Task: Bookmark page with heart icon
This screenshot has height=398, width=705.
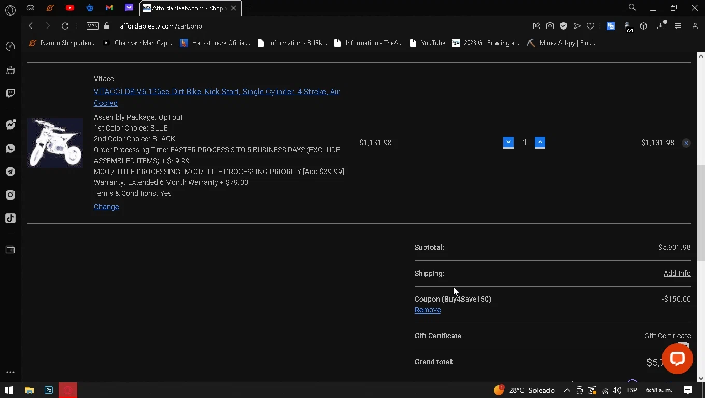Action: tap(590, 26)
